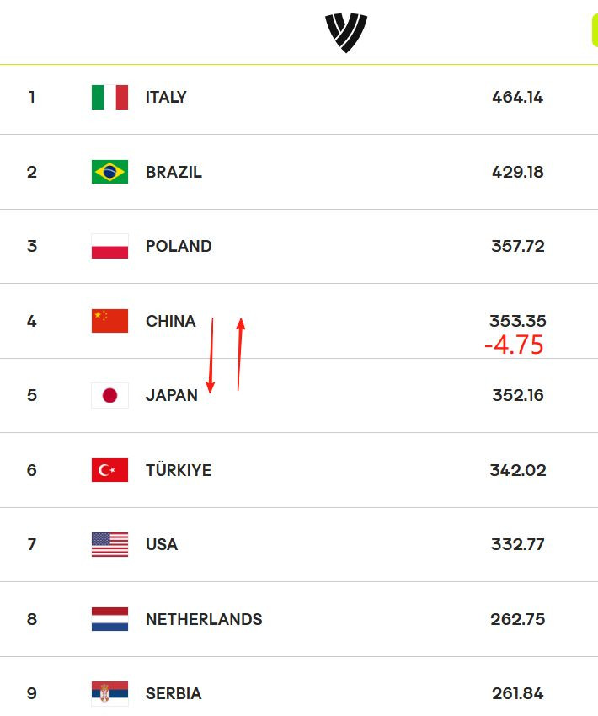Click the green button at top right edge

click(x=595, y=30)
